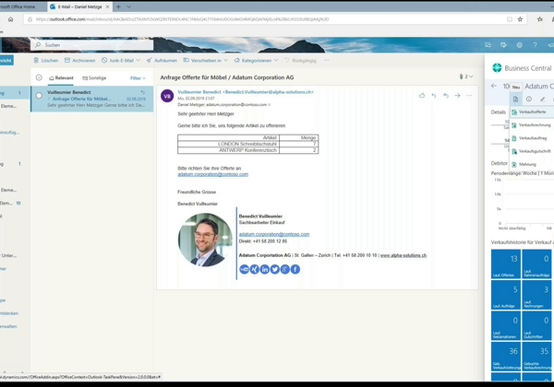Open the Kategorisieren dropdown

coord(256,61)
